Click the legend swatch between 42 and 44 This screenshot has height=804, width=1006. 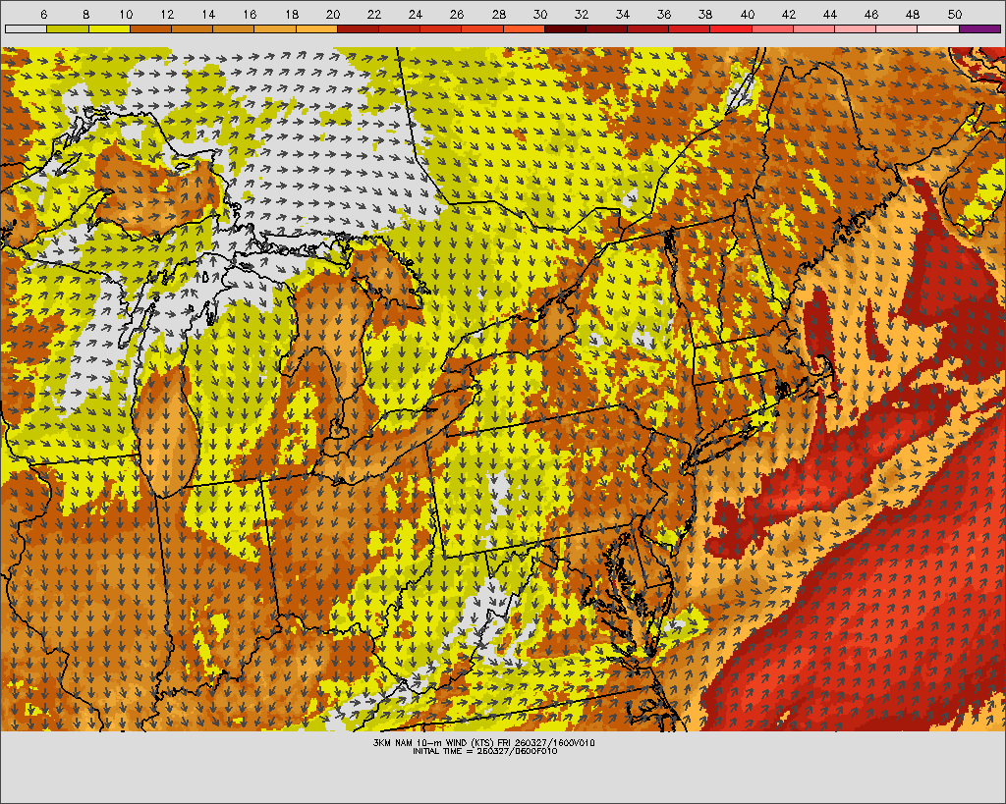(x=813, y=28)
